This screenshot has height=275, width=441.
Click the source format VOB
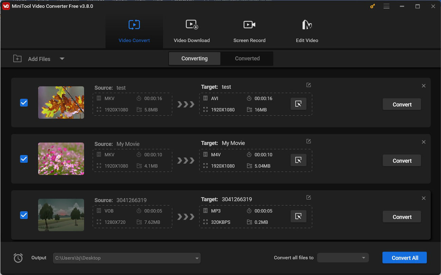tap(109, 211)
